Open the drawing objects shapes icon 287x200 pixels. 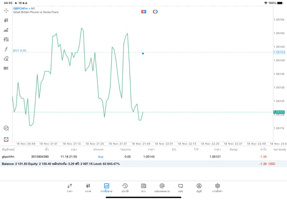click(x=6, y=59)
